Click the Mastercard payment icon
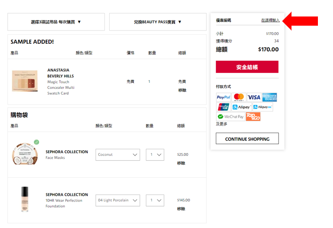 coord(239,97)
